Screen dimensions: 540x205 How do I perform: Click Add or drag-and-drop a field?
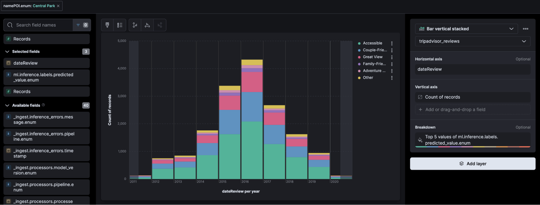472,110
